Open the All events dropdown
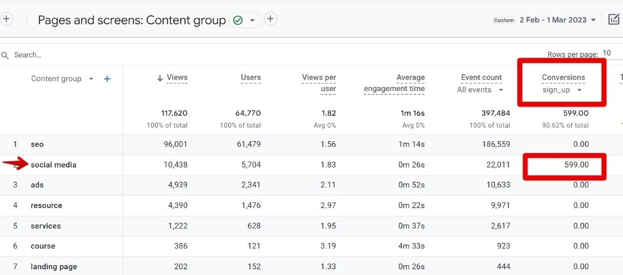623x275 pixels. [480, 90]
